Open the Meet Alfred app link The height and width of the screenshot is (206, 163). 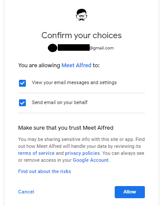[x=76, y=65]
